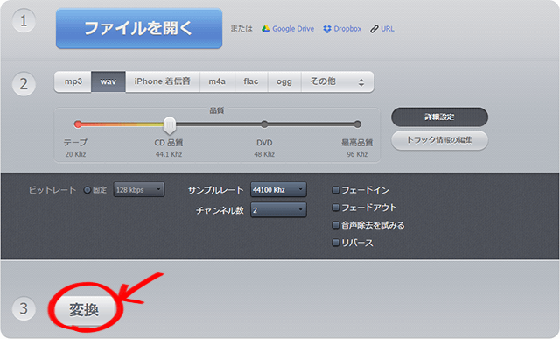Enable the フェードアウト checkbox
Screen dimensions: 560x339
click(335, 208)
